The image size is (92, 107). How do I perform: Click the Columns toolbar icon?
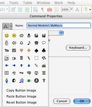(x=27, y=9)
